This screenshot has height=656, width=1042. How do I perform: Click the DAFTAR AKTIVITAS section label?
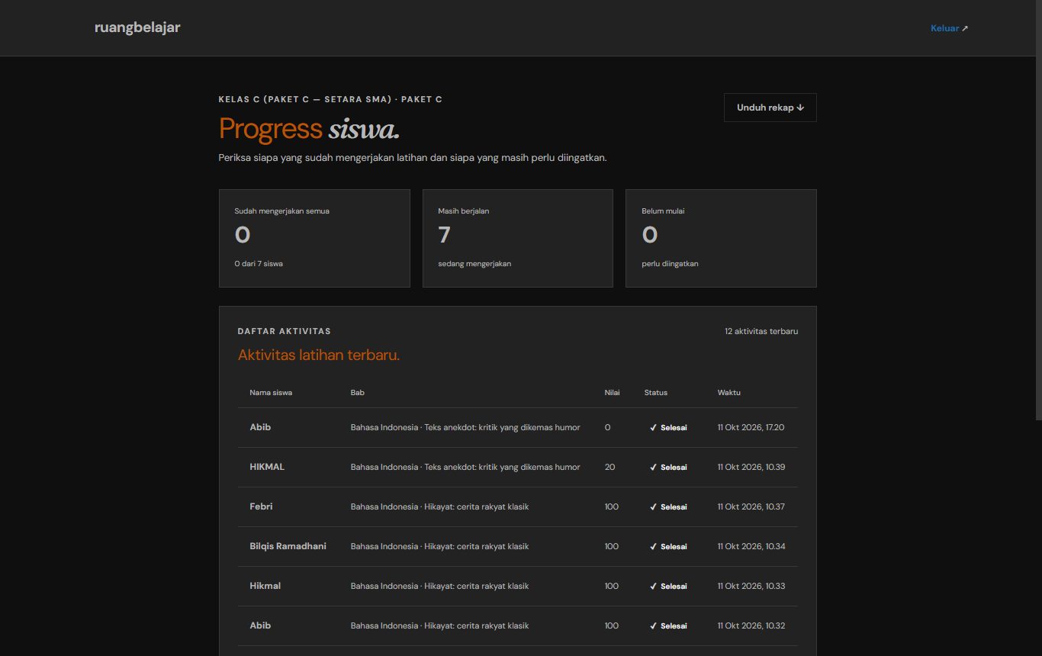click(x=285, y=331)
